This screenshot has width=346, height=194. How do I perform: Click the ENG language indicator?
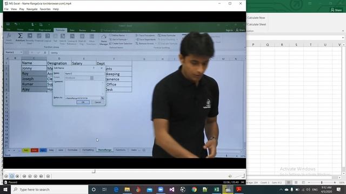click(315, 190)
